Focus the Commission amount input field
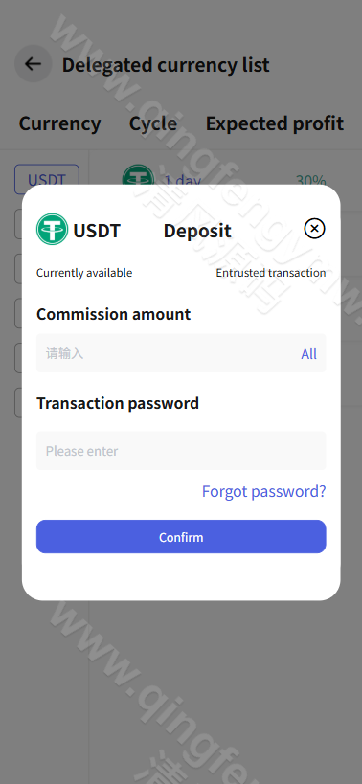Screen dimensions: 362x784 (x=181, y=353)
